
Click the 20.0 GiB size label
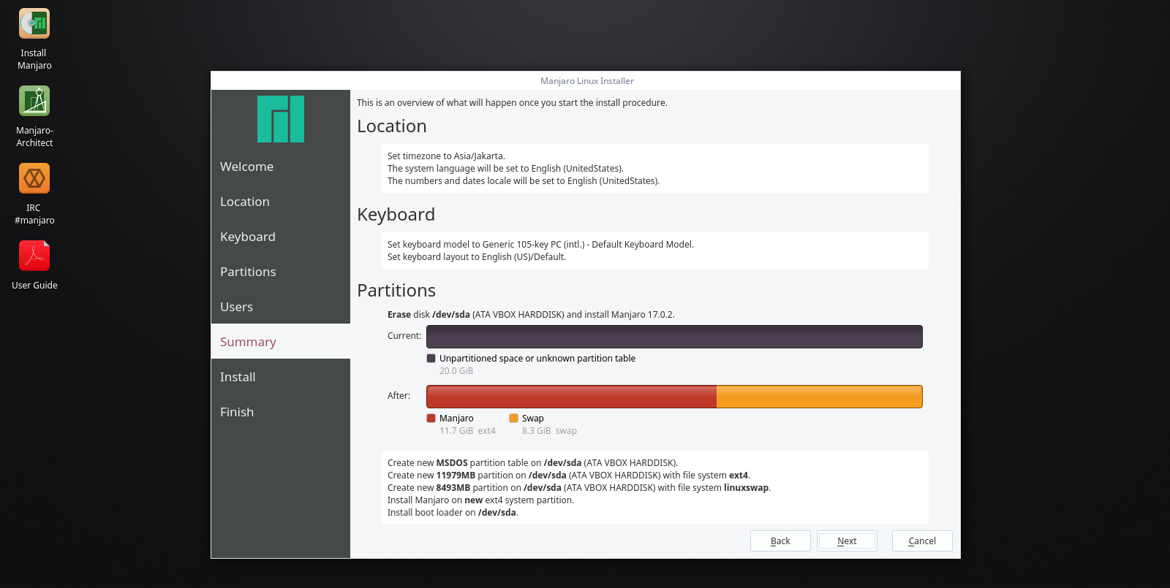point(456,371)
